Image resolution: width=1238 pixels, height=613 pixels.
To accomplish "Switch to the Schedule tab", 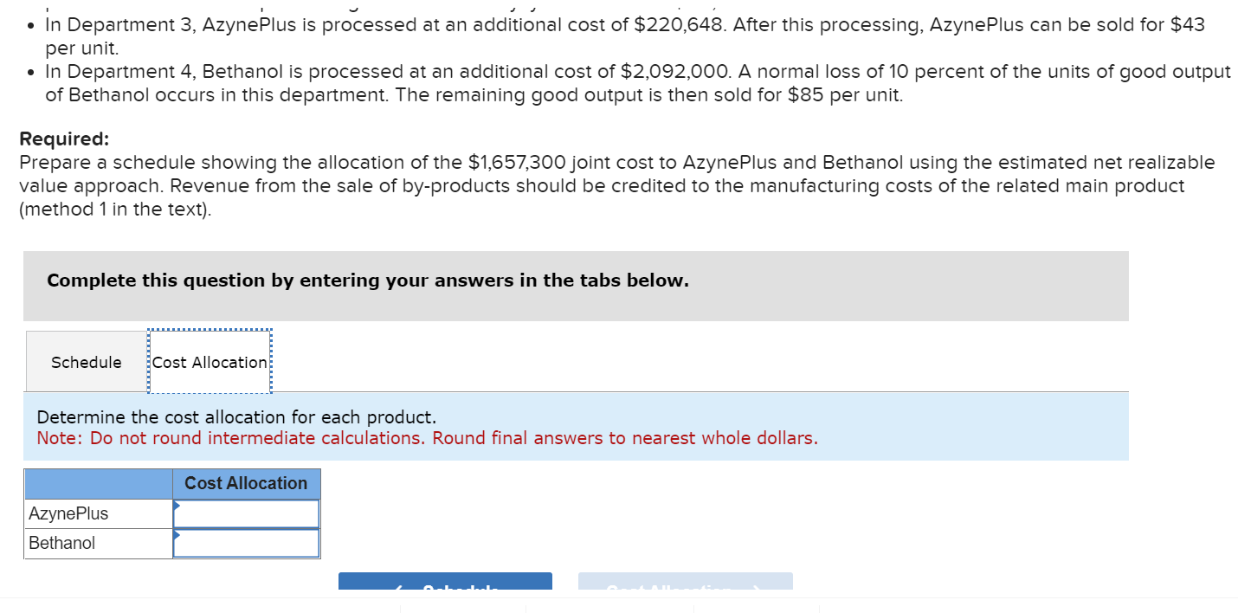I will tap(85, 362).
